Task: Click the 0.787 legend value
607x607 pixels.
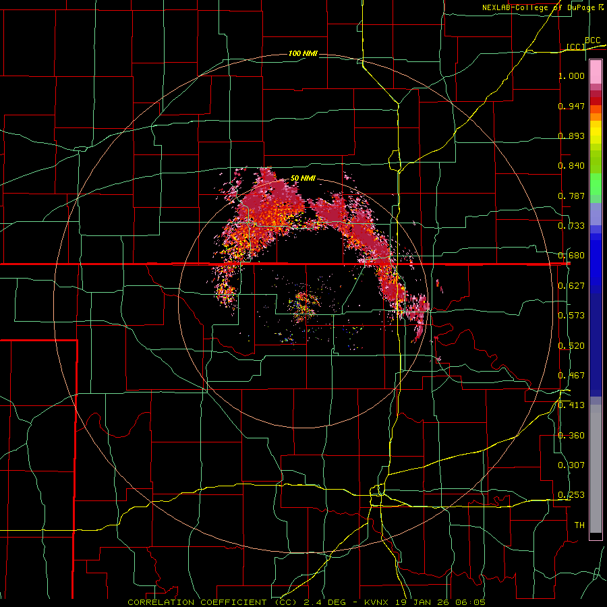Action: tap(571, 196)
